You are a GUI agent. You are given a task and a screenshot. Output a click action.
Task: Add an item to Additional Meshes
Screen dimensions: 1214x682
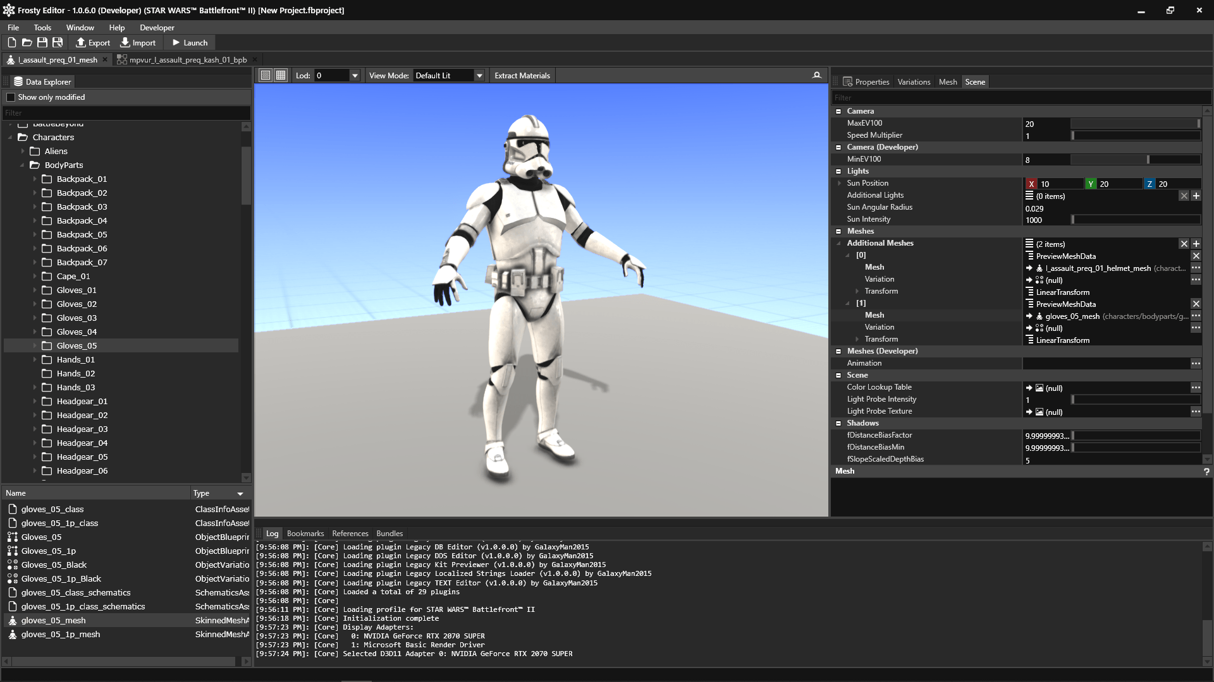pyautogui.click(x=1196, y=244)
